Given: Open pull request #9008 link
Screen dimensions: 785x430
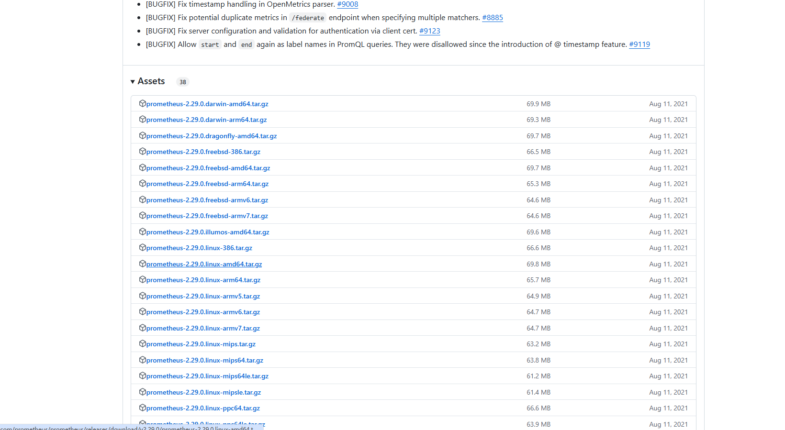Looking at the screenshot, I should 348,4.
